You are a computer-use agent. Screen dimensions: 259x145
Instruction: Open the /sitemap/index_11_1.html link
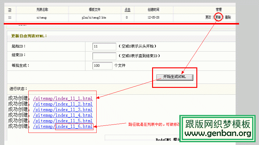(63, 98)
